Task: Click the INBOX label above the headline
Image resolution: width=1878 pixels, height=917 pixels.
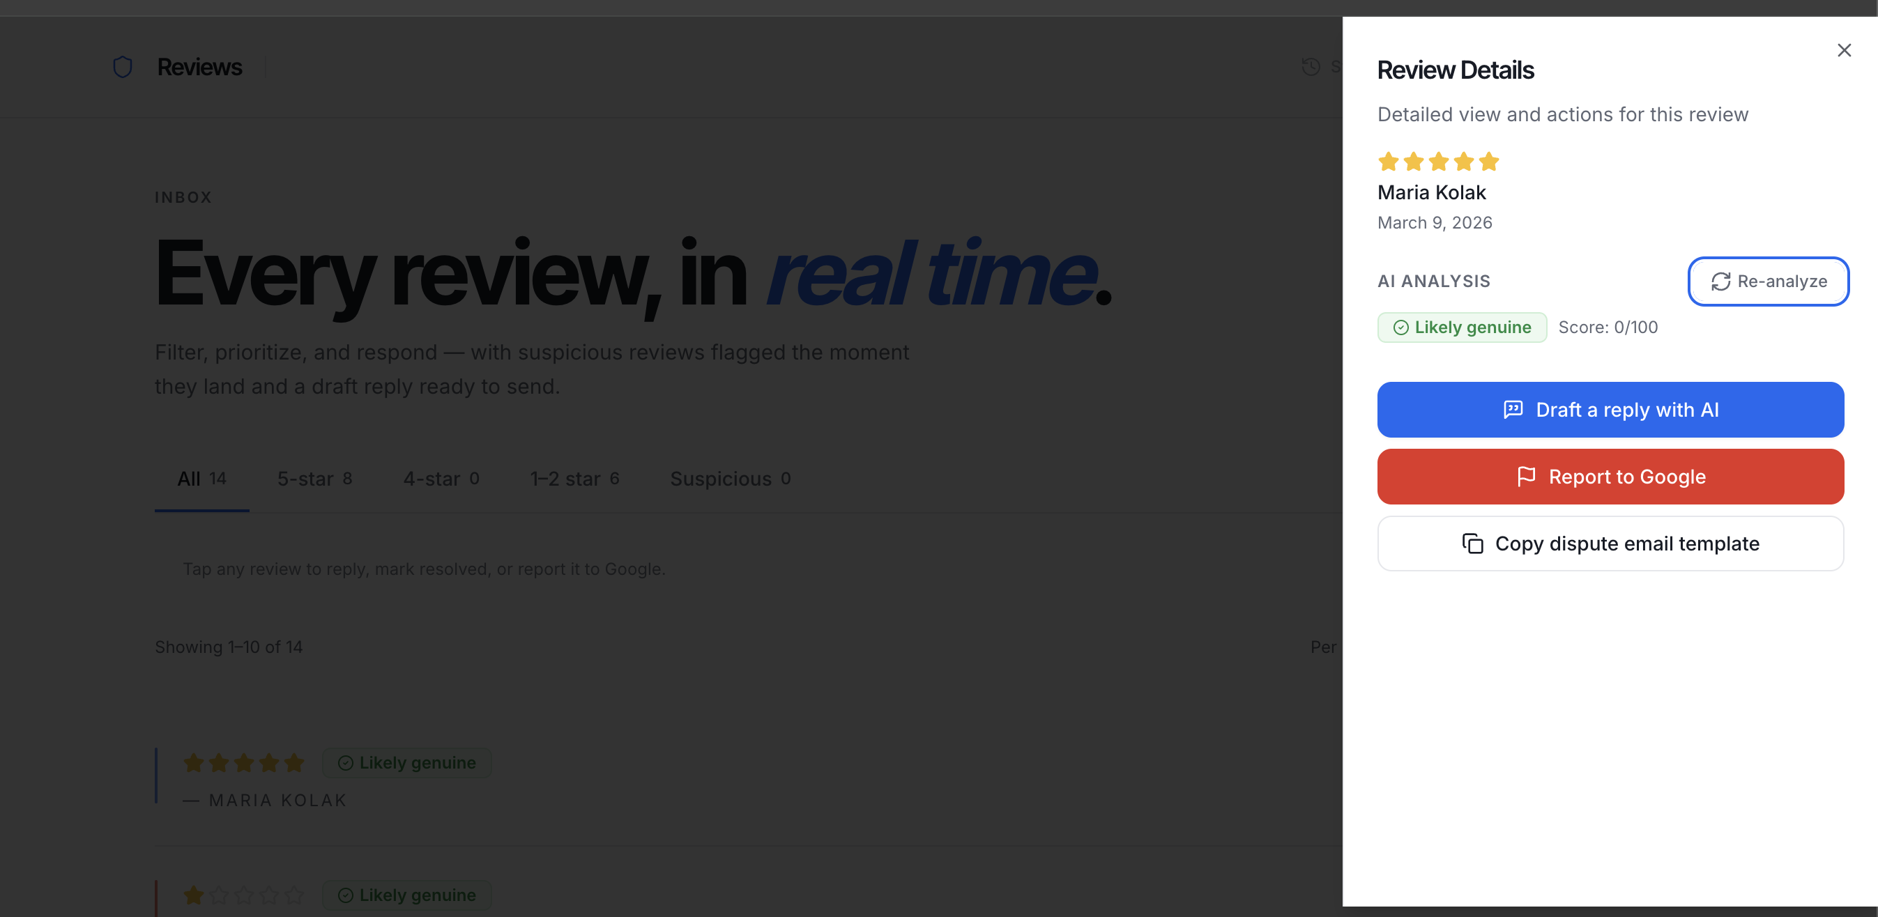Action: 183,197
